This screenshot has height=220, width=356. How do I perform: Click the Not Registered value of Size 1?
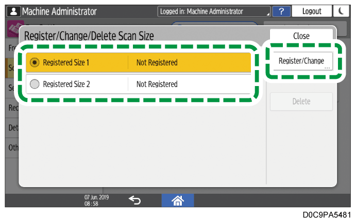tap(157, 63)
